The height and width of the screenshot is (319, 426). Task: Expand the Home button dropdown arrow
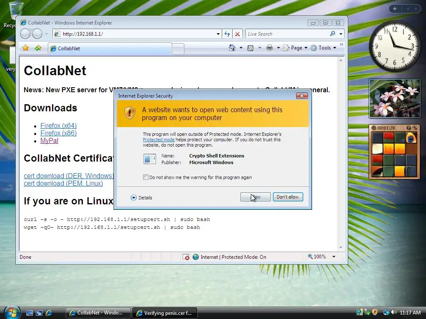coord(241,48)
